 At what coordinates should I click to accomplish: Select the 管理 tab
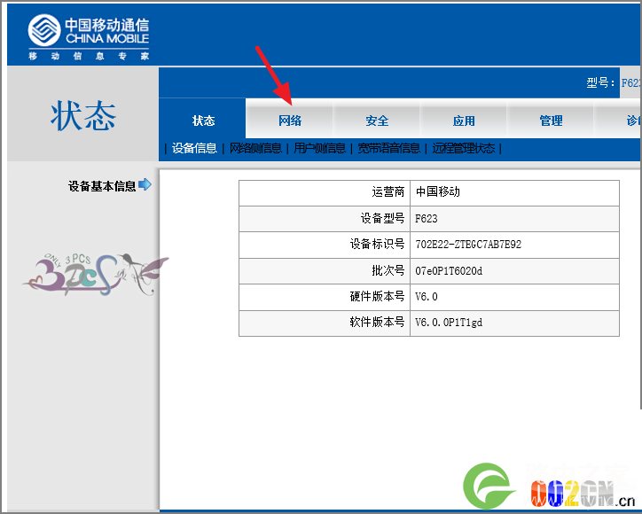551,121
